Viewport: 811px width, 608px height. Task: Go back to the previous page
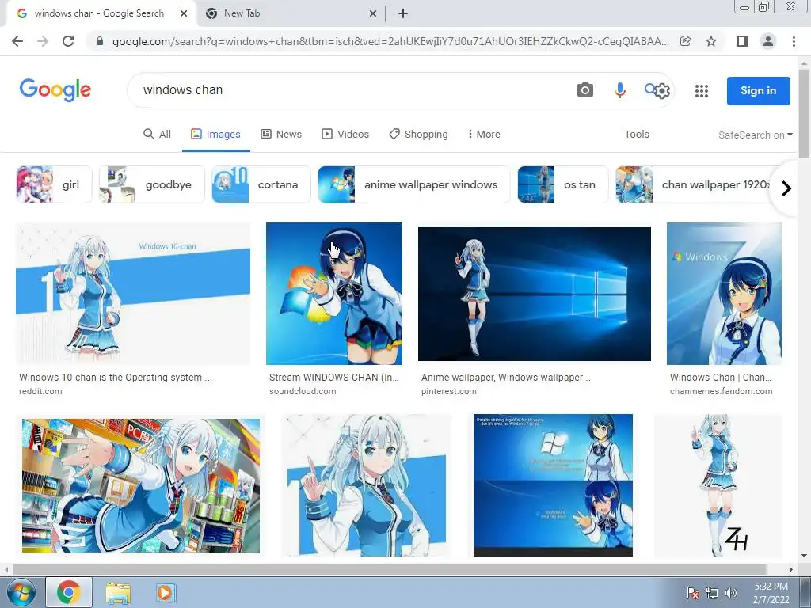coord(17,41)
